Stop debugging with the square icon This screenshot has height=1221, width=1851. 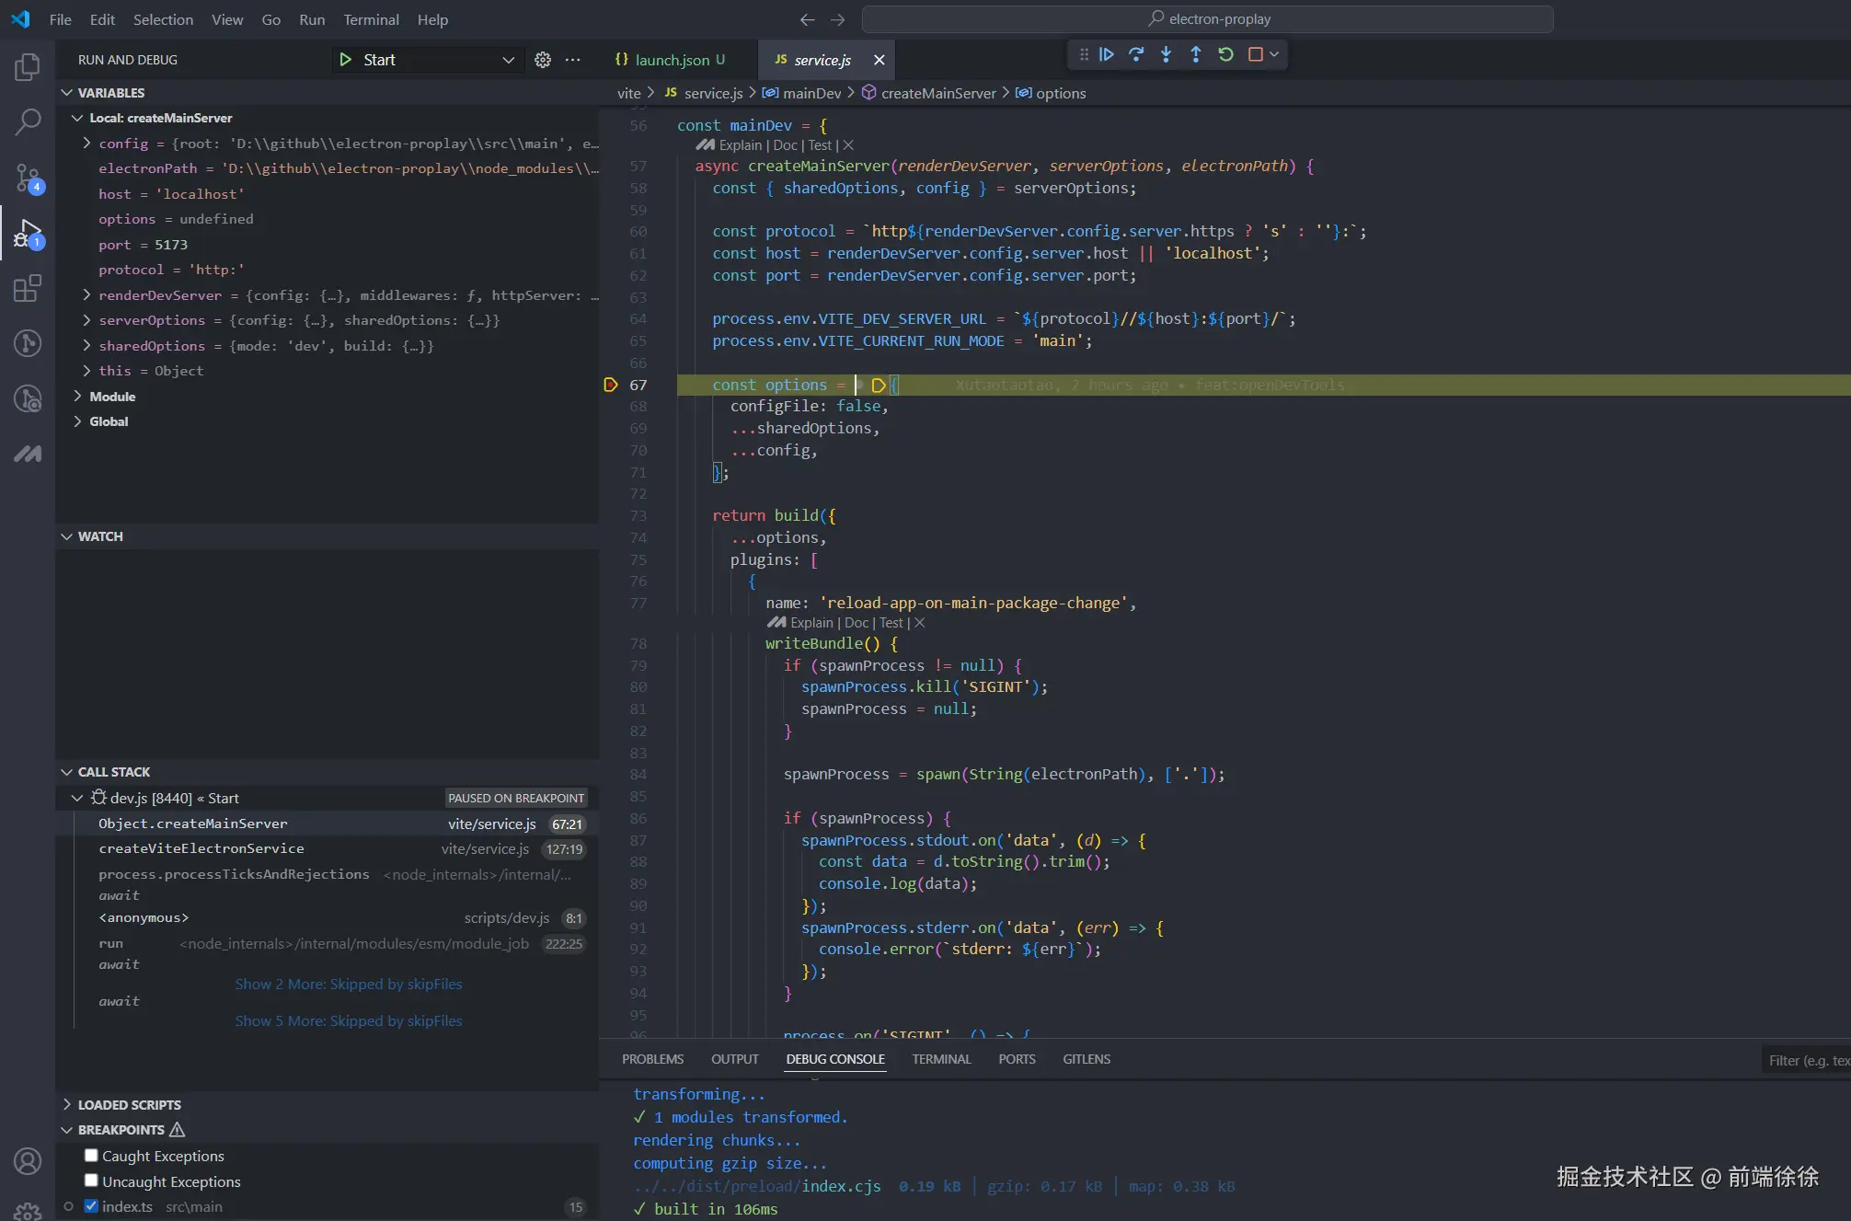(x=1255, y=54)
